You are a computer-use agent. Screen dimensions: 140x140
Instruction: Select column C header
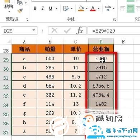(x=76, y=42)
